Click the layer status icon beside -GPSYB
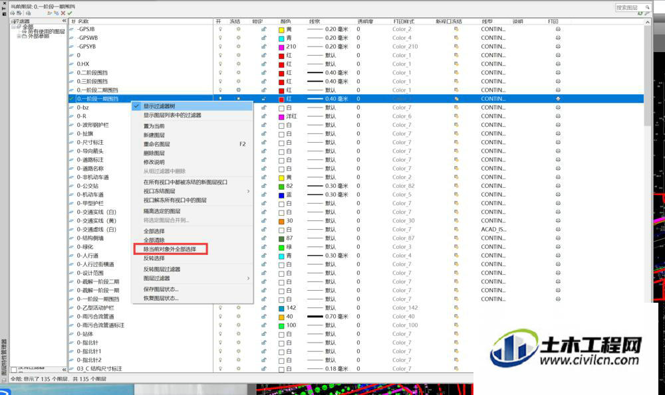Viewport: 665px width, 395px height. [72, 46]
